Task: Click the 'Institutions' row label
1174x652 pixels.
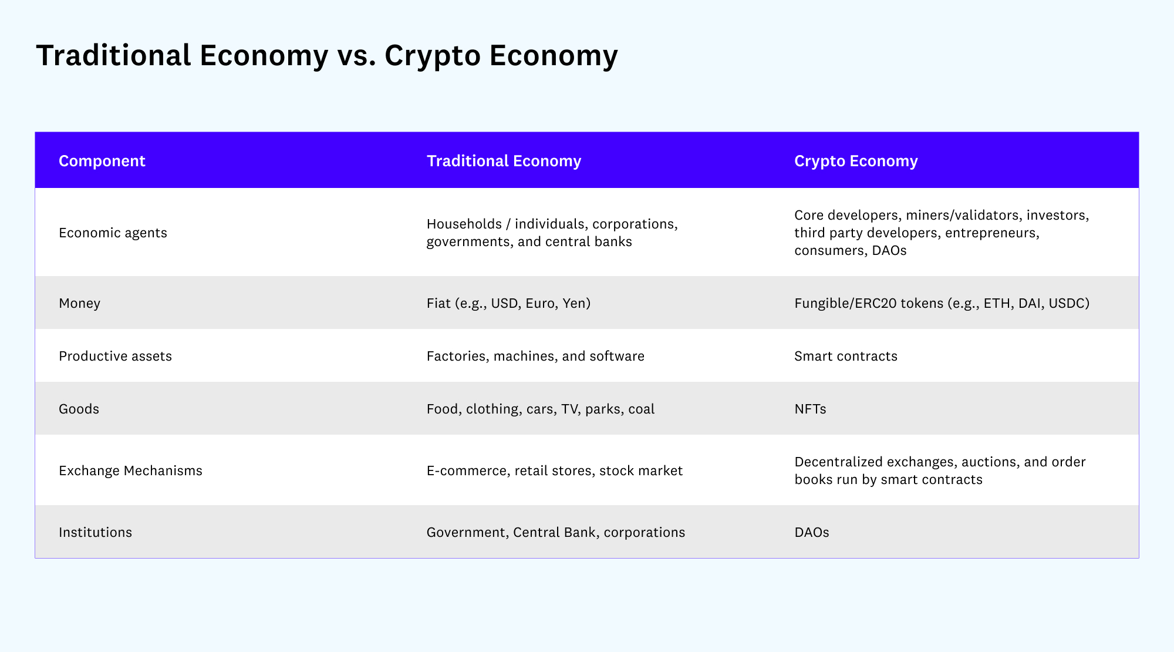Action: (x=95, y=532)
